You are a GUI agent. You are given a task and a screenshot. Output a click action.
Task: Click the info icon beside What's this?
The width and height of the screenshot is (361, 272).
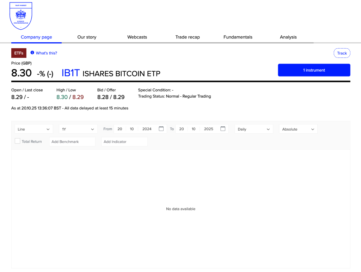click(x=32, y=53)
